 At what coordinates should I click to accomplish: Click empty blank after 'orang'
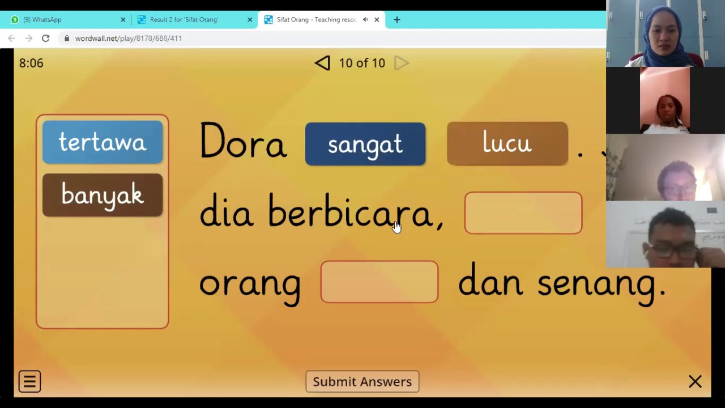coord(379,282)
